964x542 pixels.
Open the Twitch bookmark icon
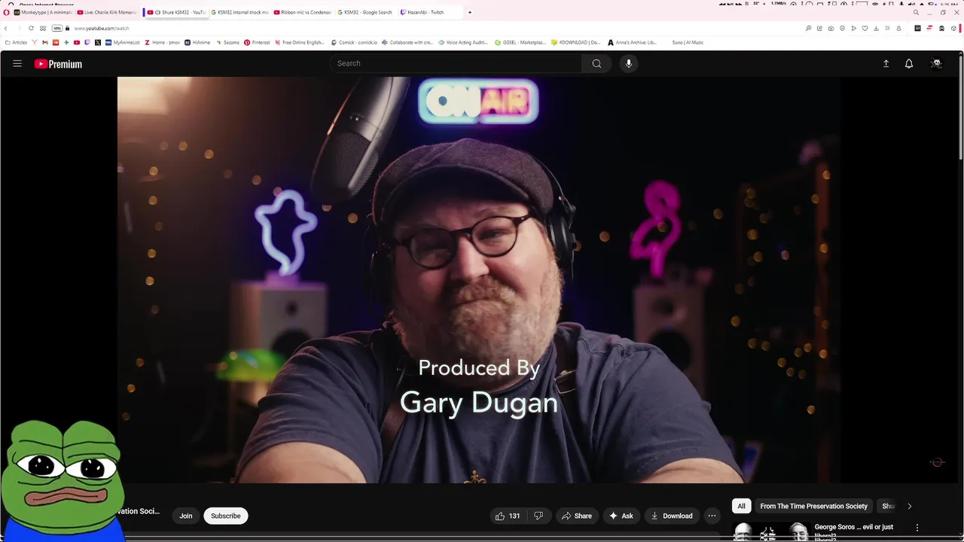click(x=87, y=43)
